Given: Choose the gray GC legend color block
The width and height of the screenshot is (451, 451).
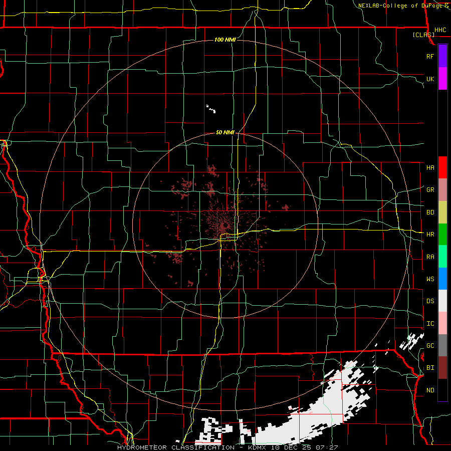Looking at the screenshot, I should [442, 345].
